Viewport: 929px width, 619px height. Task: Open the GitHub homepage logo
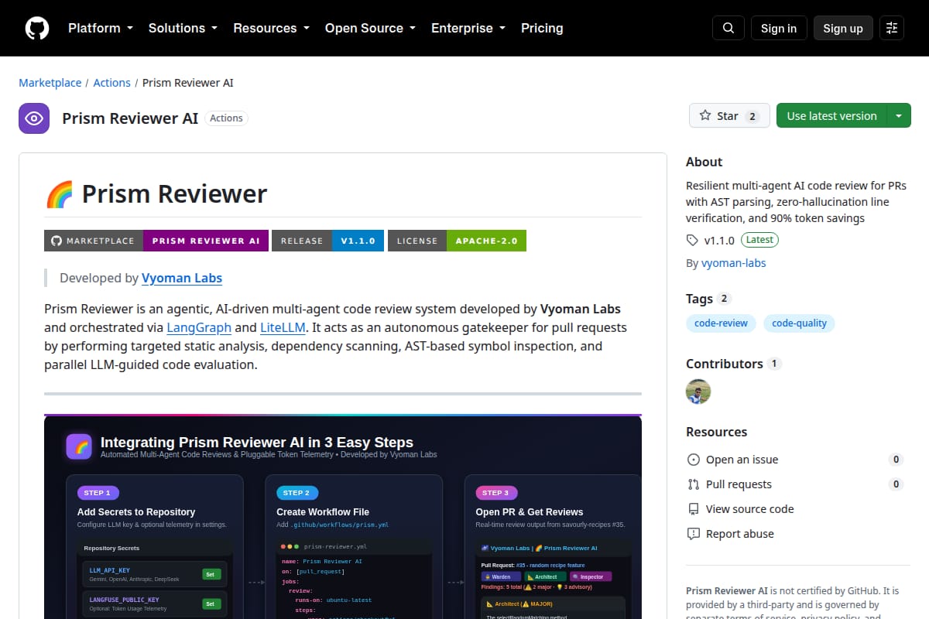[x=37, y=28]
